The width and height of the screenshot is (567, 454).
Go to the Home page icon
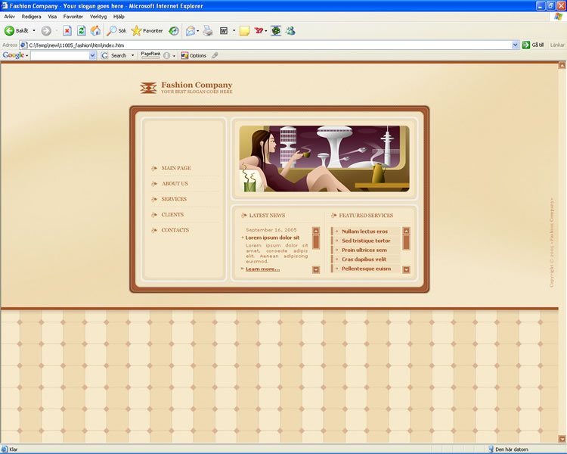coord(95,31)
